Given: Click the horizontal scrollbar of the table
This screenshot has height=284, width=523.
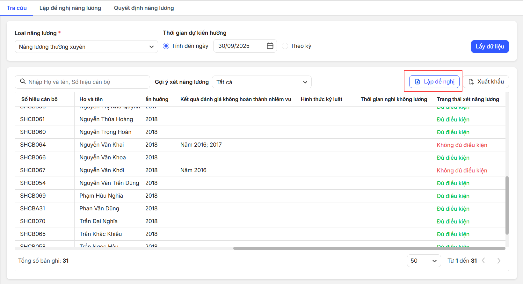Looking at the screenshot, I should (x=369, y=248).
